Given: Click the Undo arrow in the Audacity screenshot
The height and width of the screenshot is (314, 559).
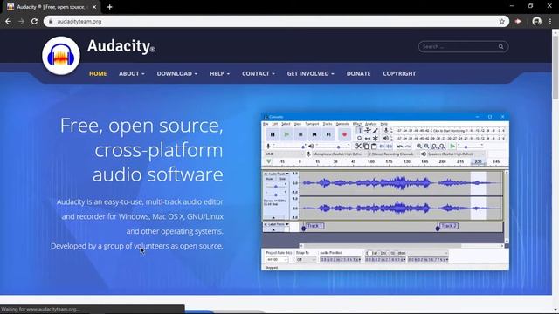Looking at the screenshot, I should [400, 147].
